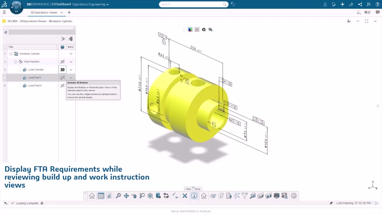Viewport: 382px width, 215px height.
Task: Click the cylinder structure icon in panel toolbar
Action: coord(71,39)
